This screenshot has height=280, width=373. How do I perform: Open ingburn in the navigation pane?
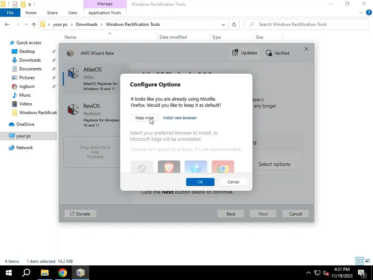pyautogui.click(x=27, y=86)
